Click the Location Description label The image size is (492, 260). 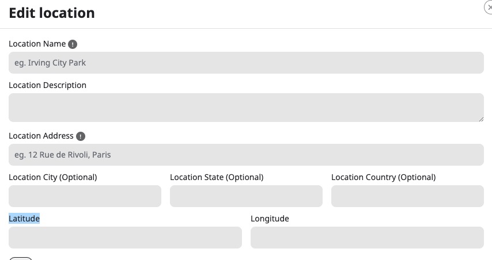coord(47,85)
